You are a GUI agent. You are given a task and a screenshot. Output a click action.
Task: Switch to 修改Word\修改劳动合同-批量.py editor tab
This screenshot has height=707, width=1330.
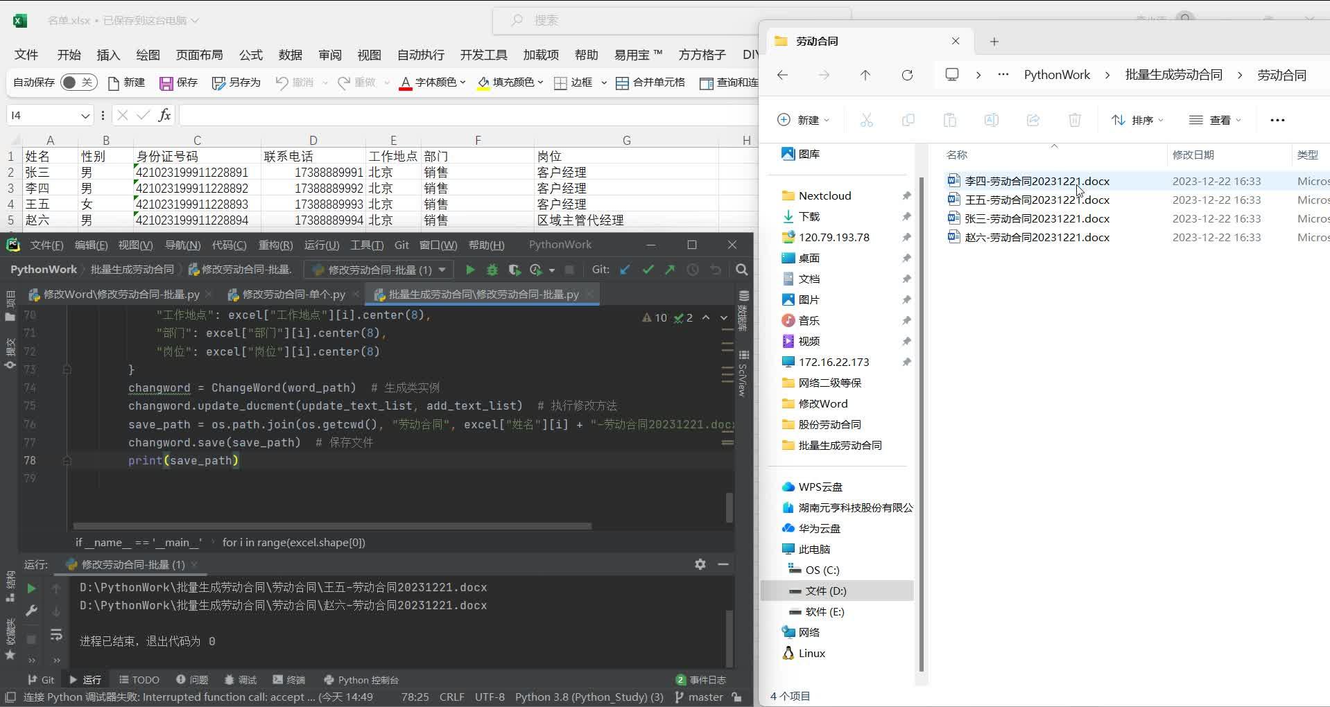pos(121,295)
